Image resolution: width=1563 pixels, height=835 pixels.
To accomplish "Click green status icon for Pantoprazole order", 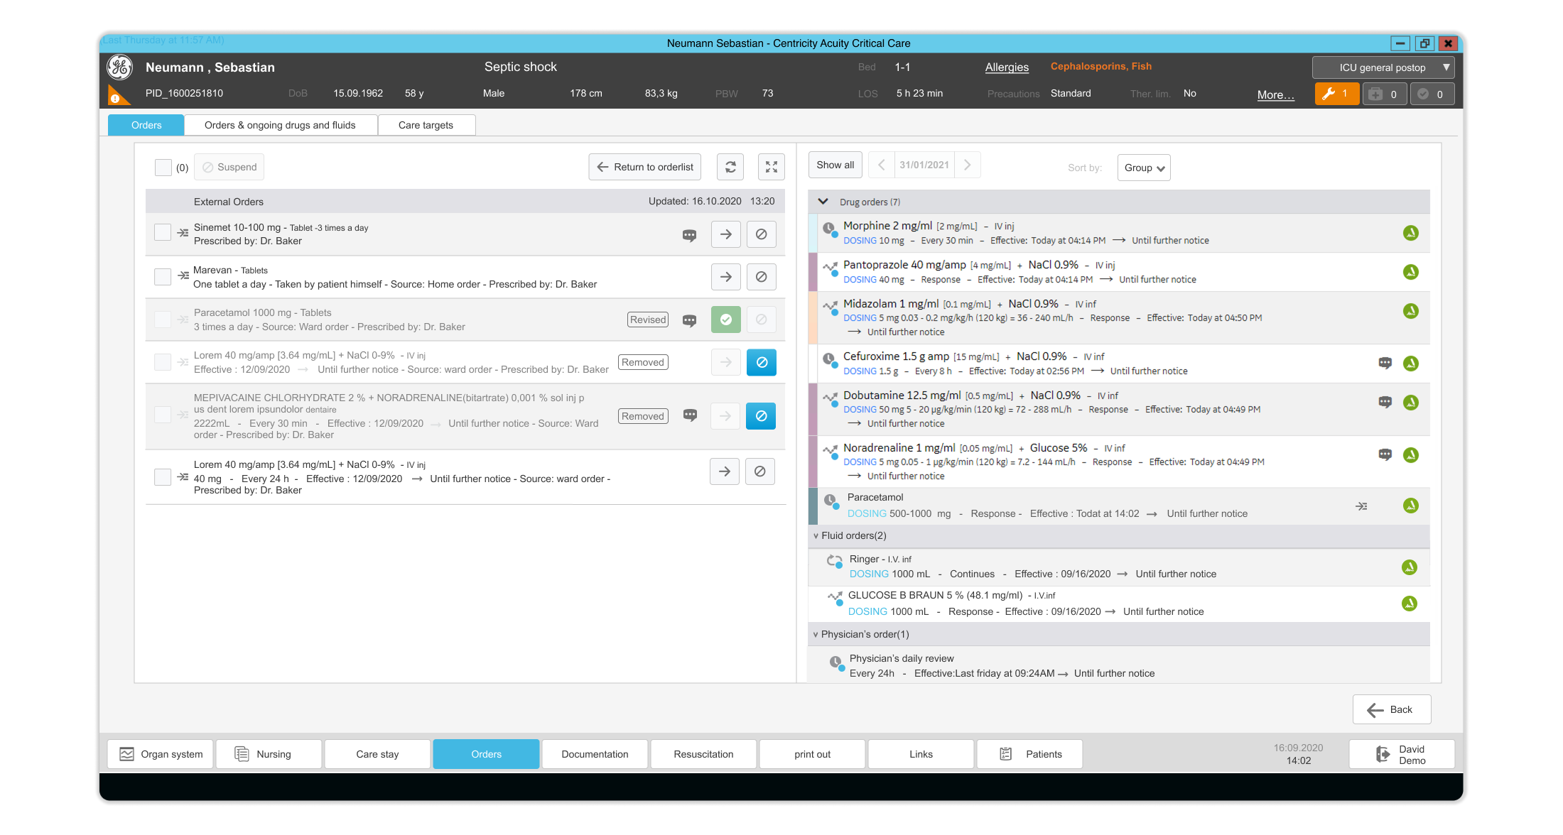I will point(1411,272).
